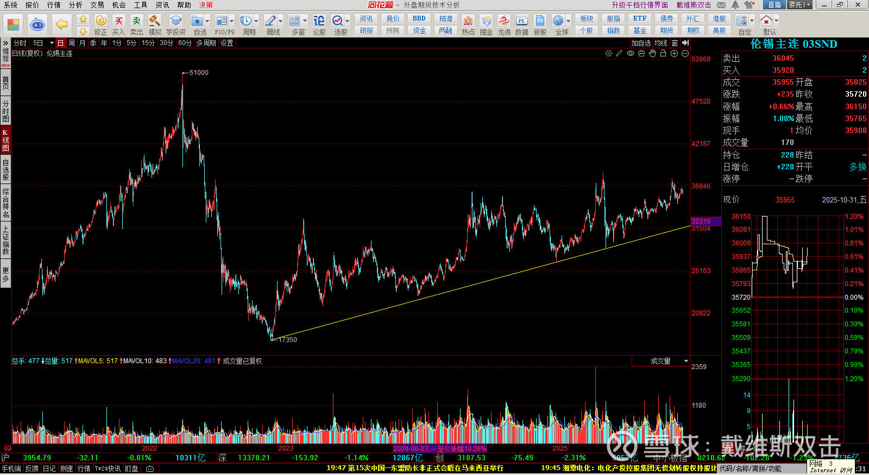Click the 2025 marker on time axis
Viewport: 869px width, 475px height.
tap(560, 448)
